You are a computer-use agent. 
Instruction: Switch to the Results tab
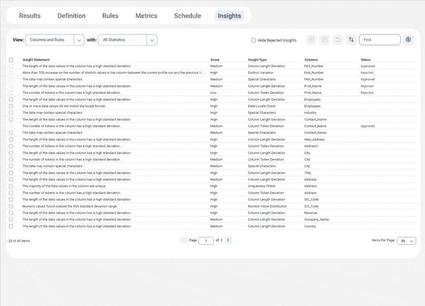[29, 15]
